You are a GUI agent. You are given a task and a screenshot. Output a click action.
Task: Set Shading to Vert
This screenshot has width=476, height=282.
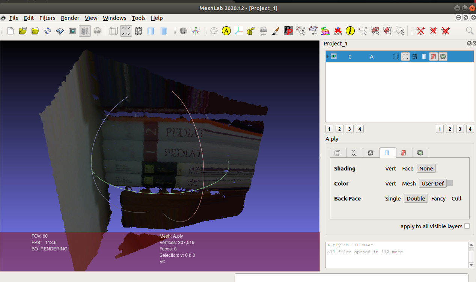point(390,168)
